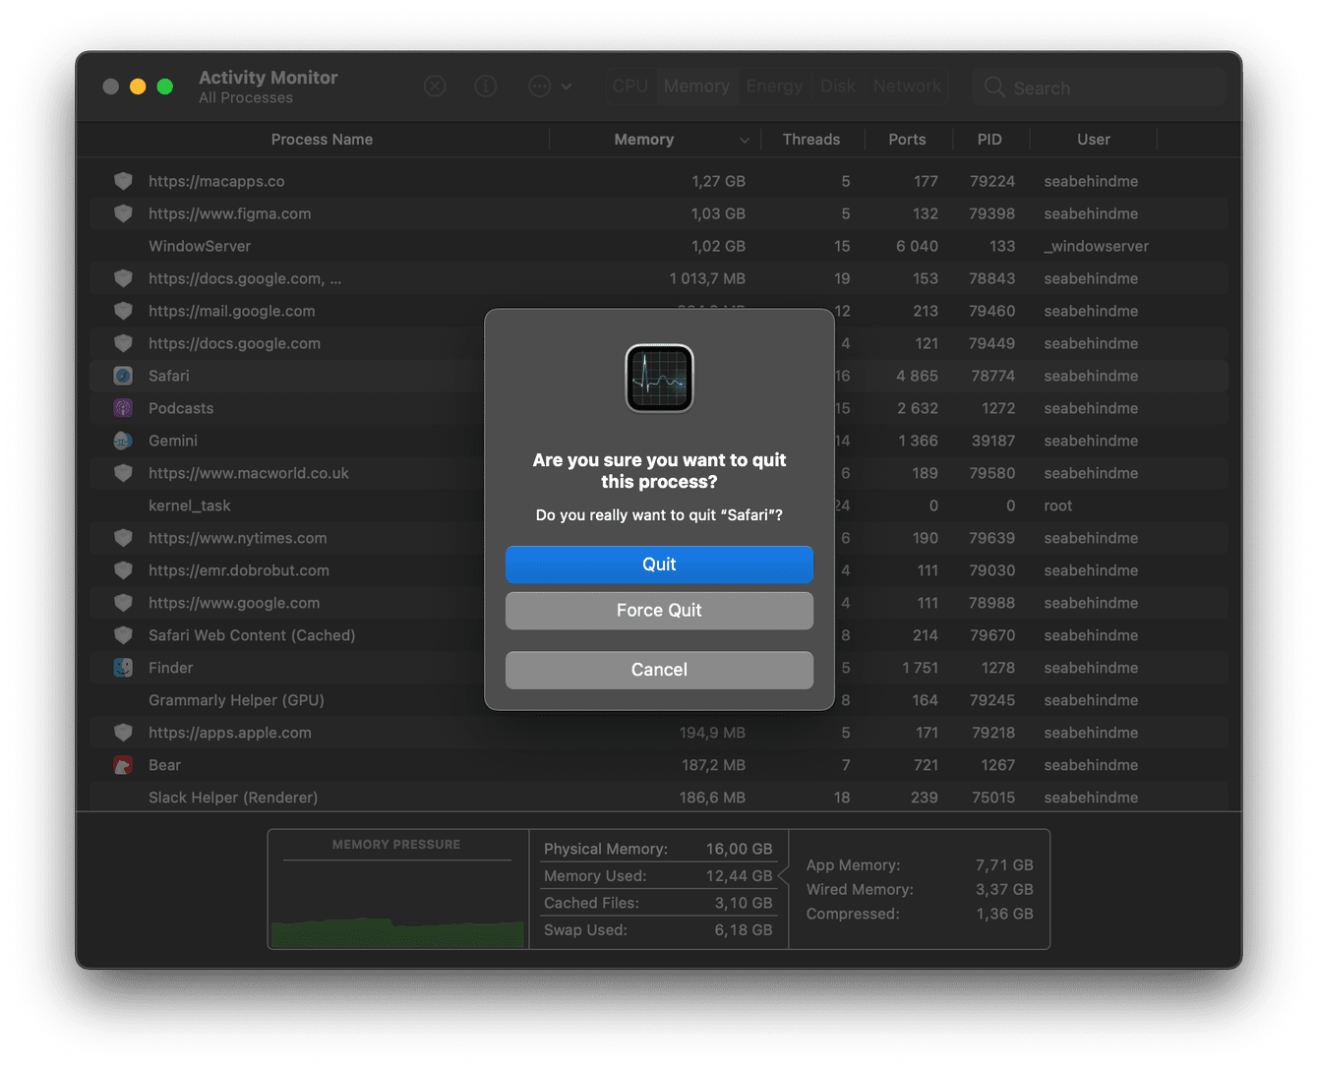Click the All Processes subtitle
This screenshot has width=1318, height=1069.
click(246, 97)
